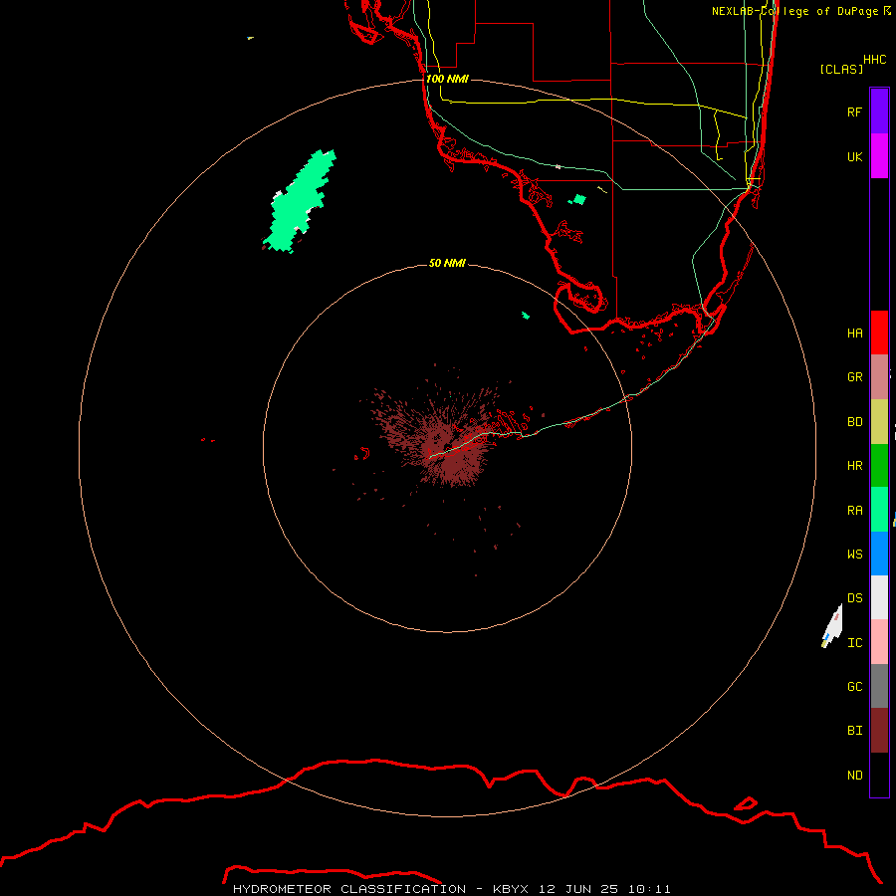896x896 pixels.
Task: Click the ND legend label
Action: click(854, 775)
